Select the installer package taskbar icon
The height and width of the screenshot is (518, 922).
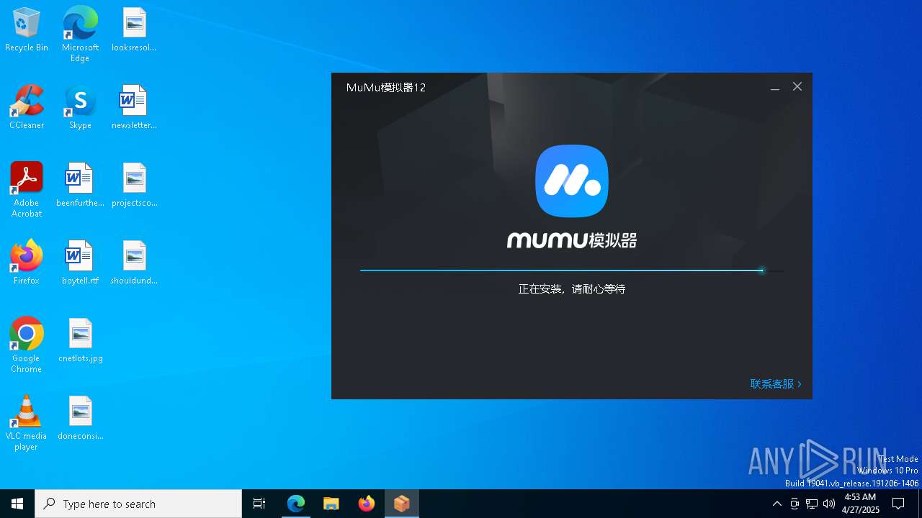(402, 504)
